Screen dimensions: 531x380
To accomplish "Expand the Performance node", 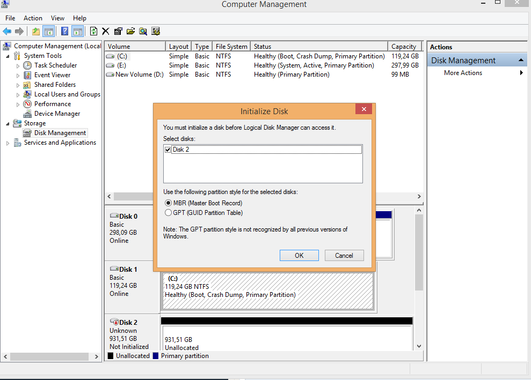I will (x=18, y=105).
